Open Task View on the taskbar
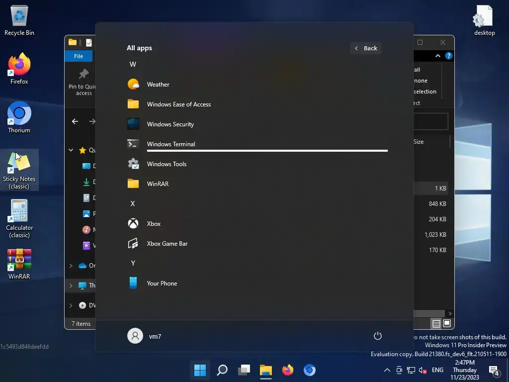The width and height of the screenshot is (509, 382). click(x=244, y=370)
